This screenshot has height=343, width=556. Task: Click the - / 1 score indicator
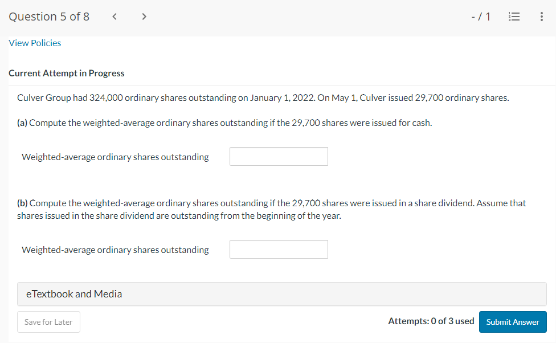(481, 17)
